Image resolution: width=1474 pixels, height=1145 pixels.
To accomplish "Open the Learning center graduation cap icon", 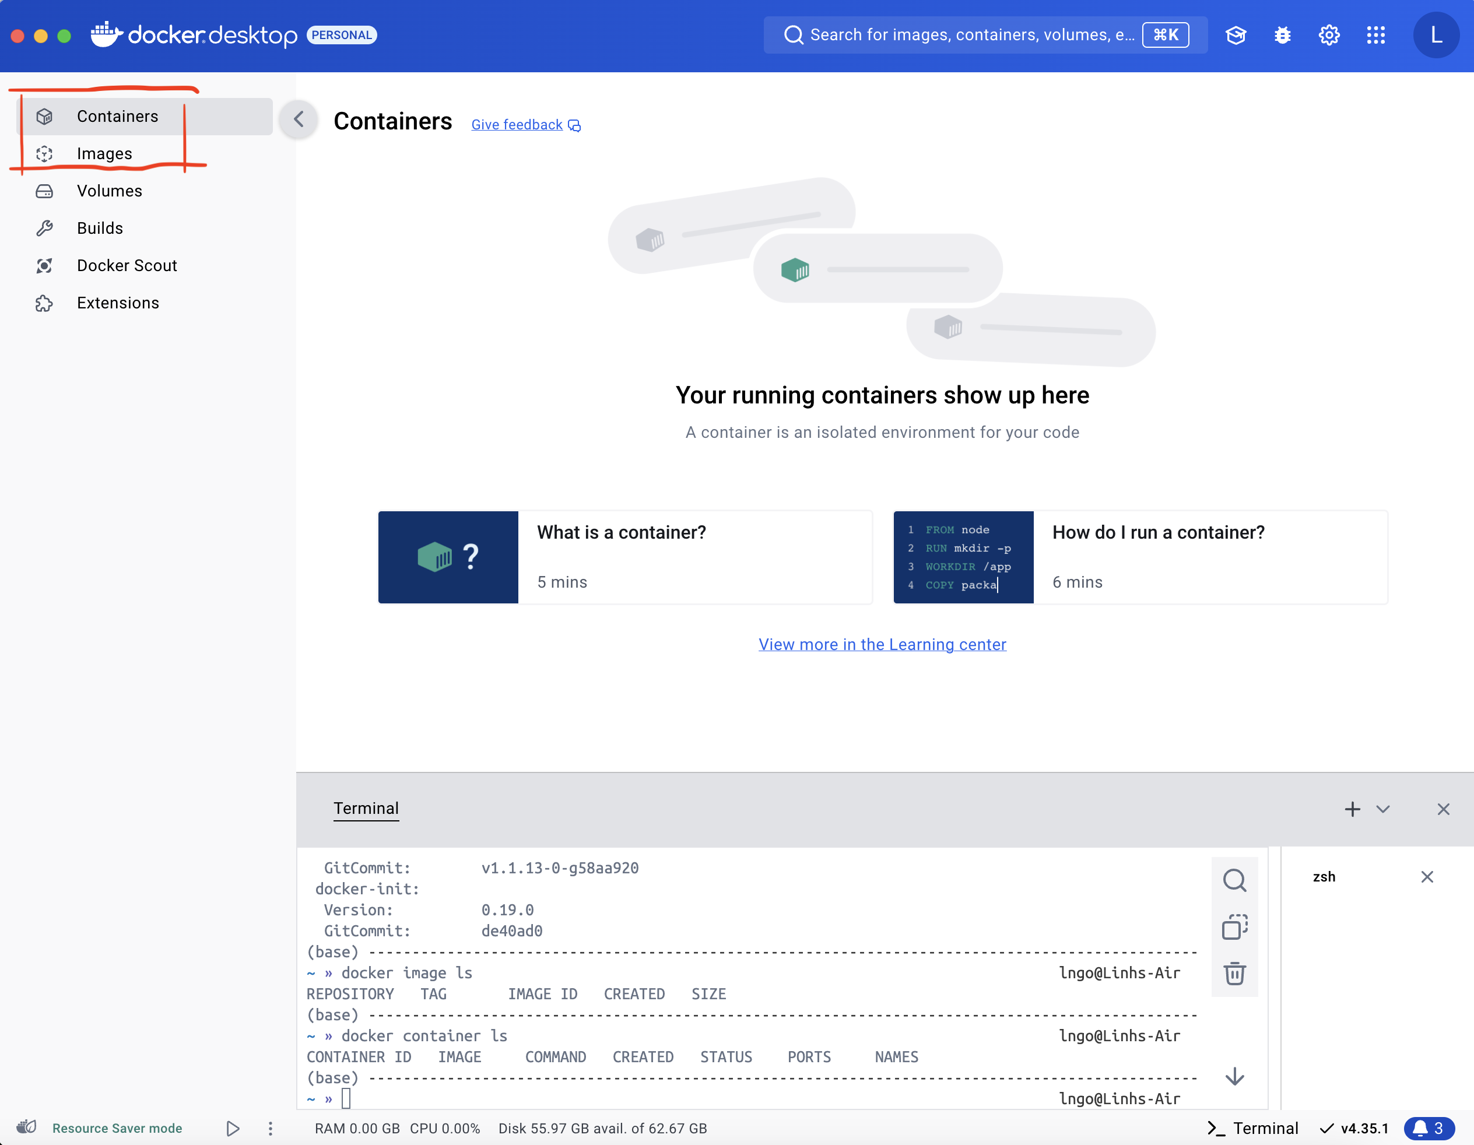I will point(1236,34).
